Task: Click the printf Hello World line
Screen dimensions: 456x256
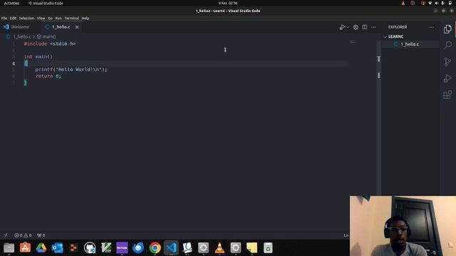Action: click(x=71, y=70)
